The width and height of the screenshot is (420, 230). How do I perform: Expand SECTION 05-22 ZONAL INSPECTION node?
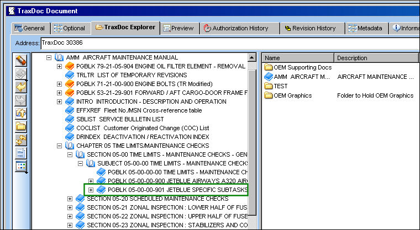pos(70,216)
